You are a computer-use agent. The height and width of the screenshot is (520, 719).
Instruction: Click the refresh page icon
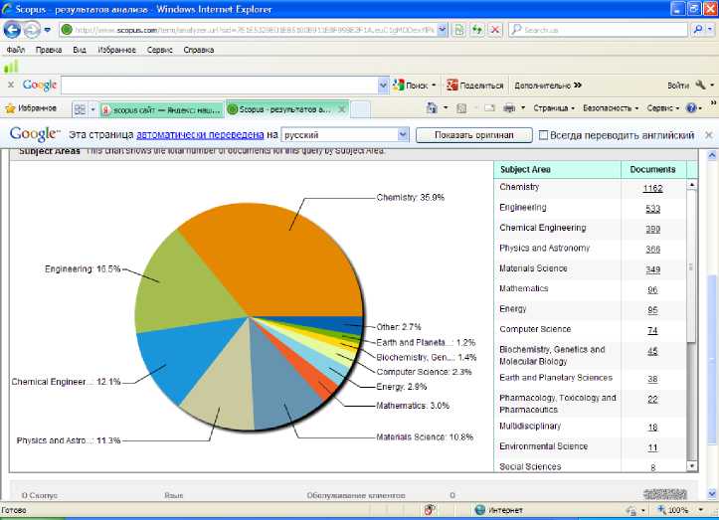point(477,30)
